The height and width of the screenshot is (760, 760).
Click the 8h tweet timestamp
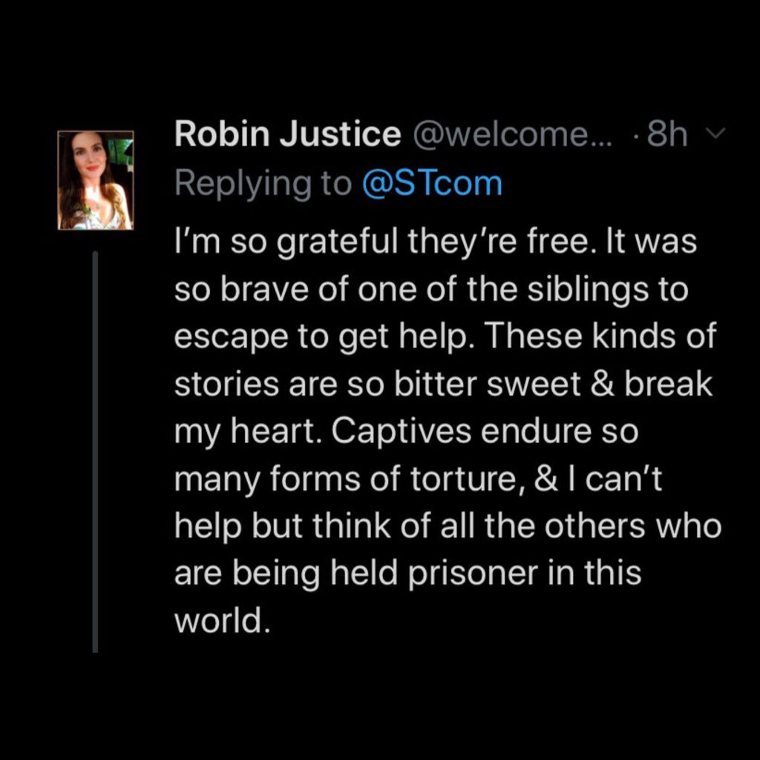(666, 134)
